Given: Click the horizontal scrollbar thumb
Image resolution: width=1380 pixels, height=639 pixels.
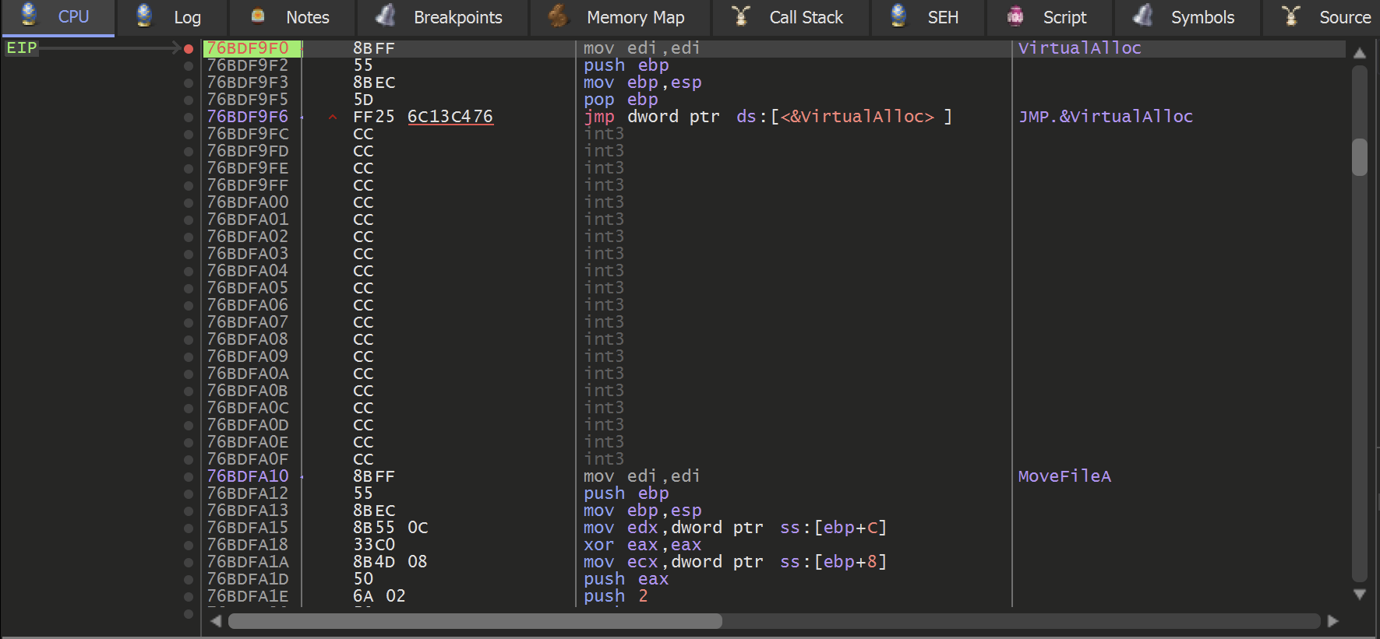Looking at the screenshot, I should 475,621.
